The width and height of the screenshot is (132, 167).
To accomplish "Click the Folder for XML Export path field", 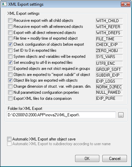I will point(61,115).
